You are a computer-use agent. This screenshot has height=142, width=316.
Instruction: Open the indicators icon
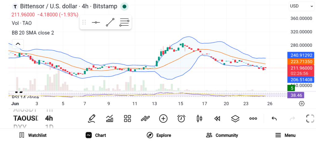tap(145, 119)
